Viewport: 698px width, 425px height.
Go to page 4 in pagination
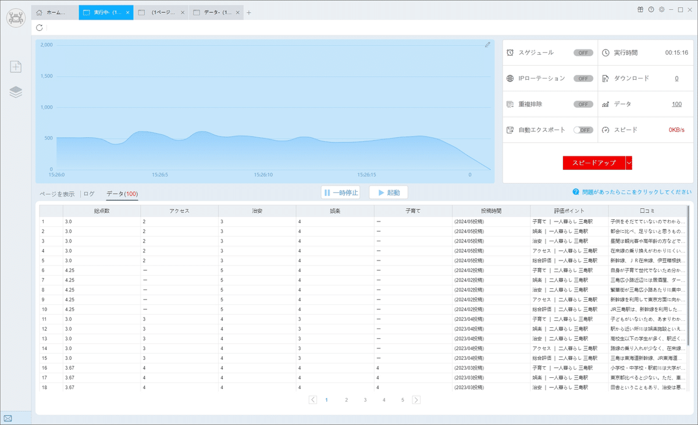tap(384, 400)
